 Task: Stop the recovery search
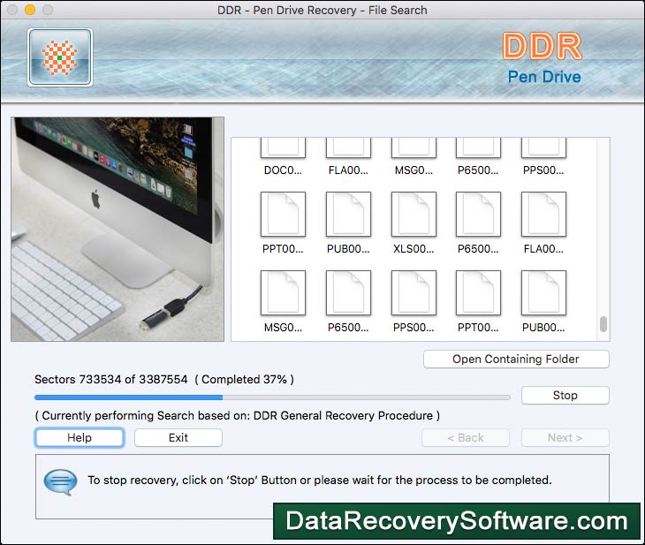coord(565,395)
